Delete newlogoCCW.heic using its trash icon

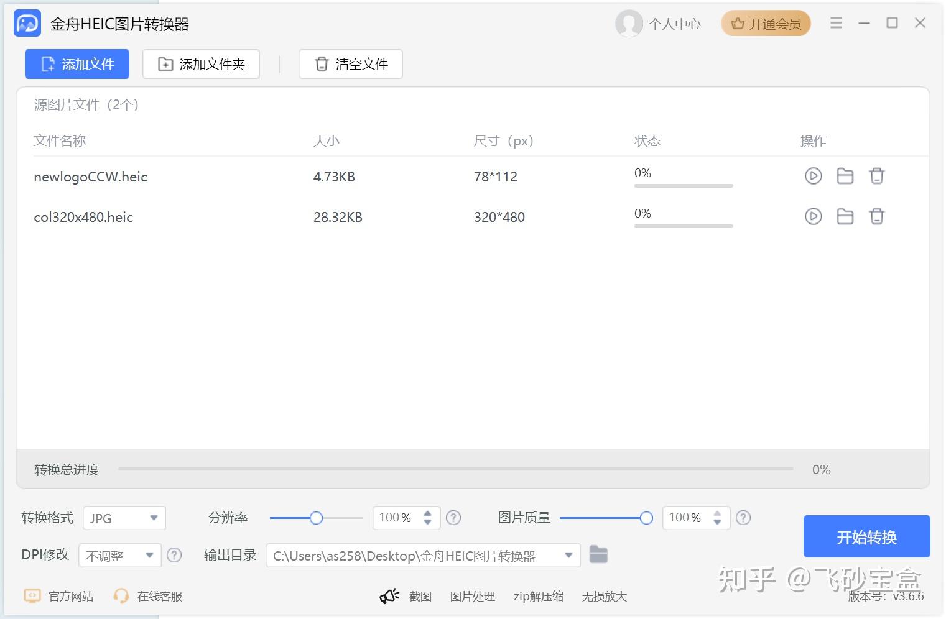point(876,176)
